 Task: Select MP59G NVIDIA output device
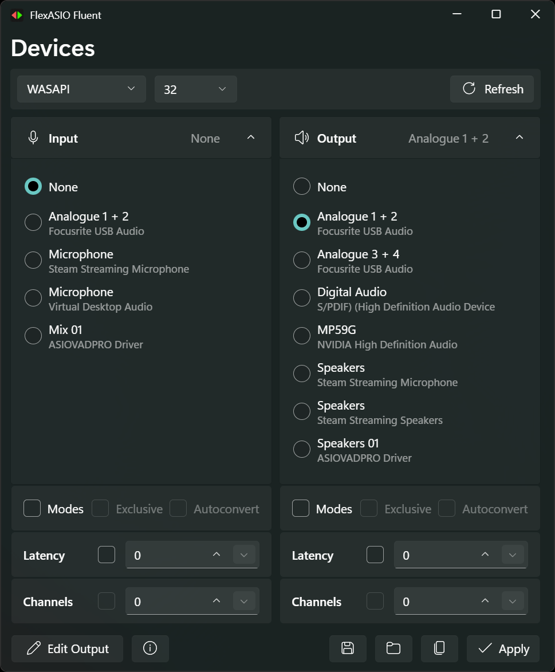pos(302,336)
